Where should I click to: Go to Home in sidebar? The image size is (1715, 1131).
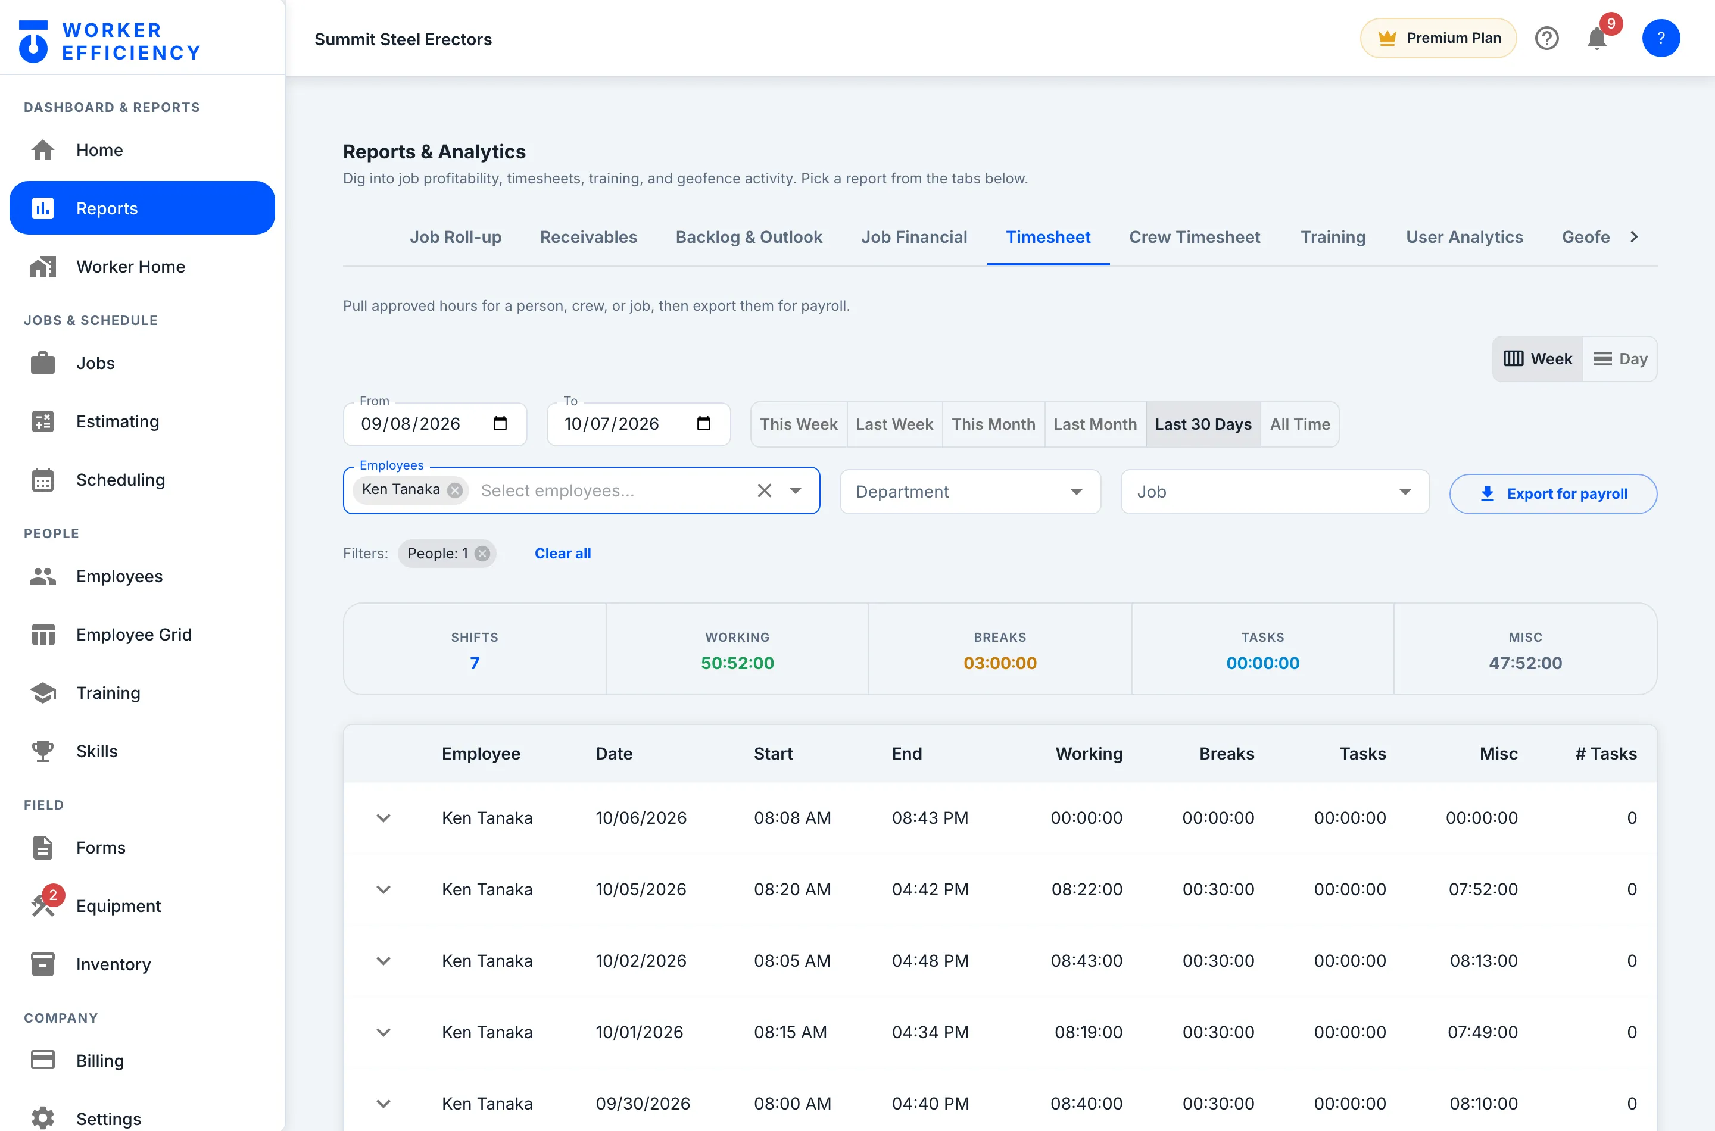(x=142, y=150)
